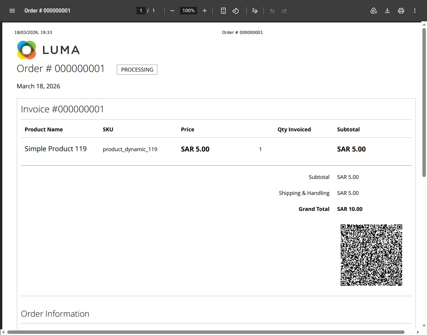The image size is (427, 335).
Task: Click the Order # 000000001 toolbar title
Action: coord(47,11)
